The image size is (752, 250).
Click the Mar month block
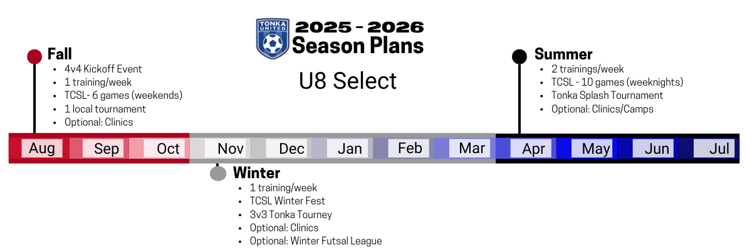tap(470, 148)
